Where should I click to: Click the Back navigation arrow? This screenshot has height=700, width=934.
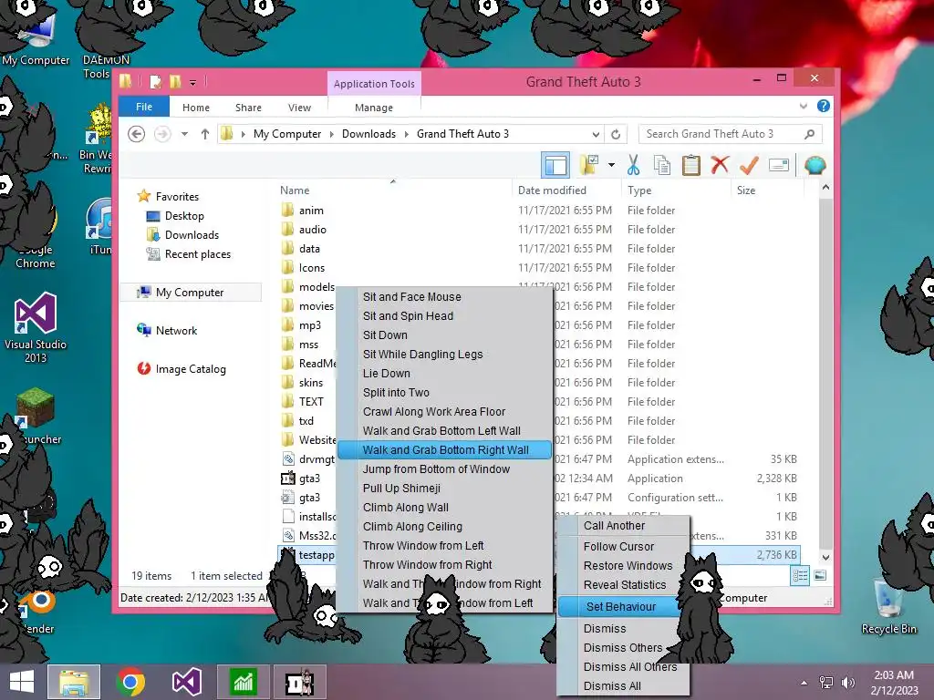pos(137,134)
